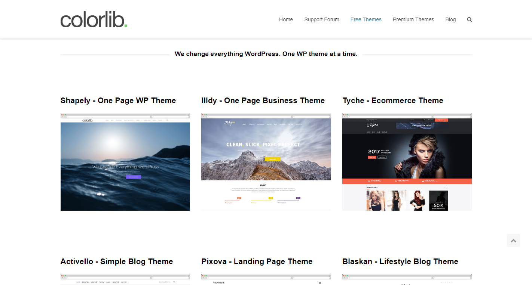The height and width of the screenshot is (285, 532).
Task: Open the search magnifier icon
Action: (x=470, y=20)
